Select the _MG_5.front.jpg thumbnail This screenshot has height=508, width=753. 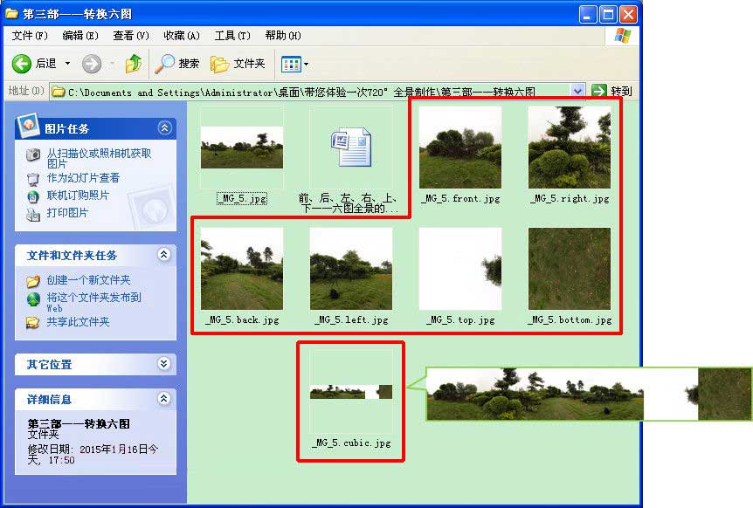(459, 148)
